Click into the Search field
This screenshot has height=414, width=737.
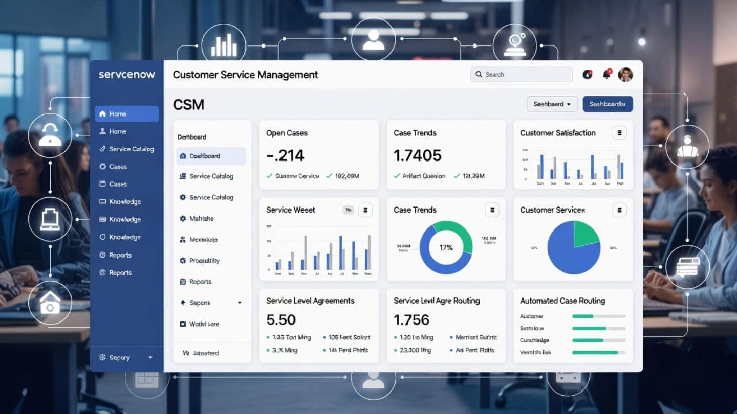522,74
